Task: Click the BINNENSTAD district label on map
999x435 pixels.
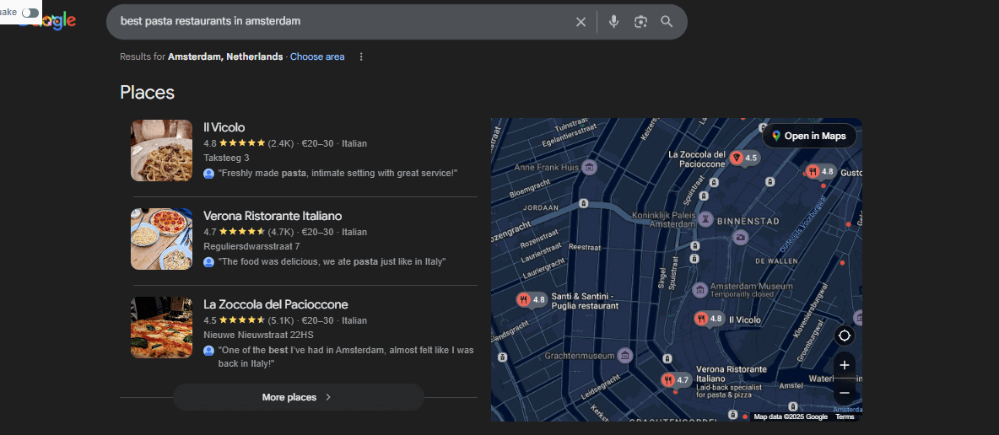Action: 748,221
